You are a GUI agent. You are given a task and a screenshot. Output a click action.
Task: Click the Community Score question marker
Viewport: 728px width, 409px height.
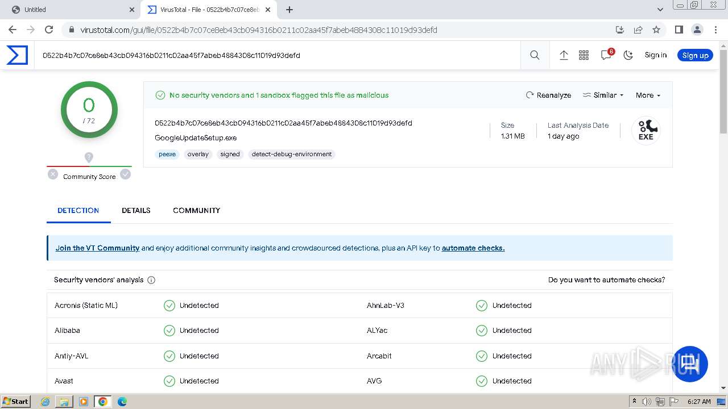(x=89, y=157)
